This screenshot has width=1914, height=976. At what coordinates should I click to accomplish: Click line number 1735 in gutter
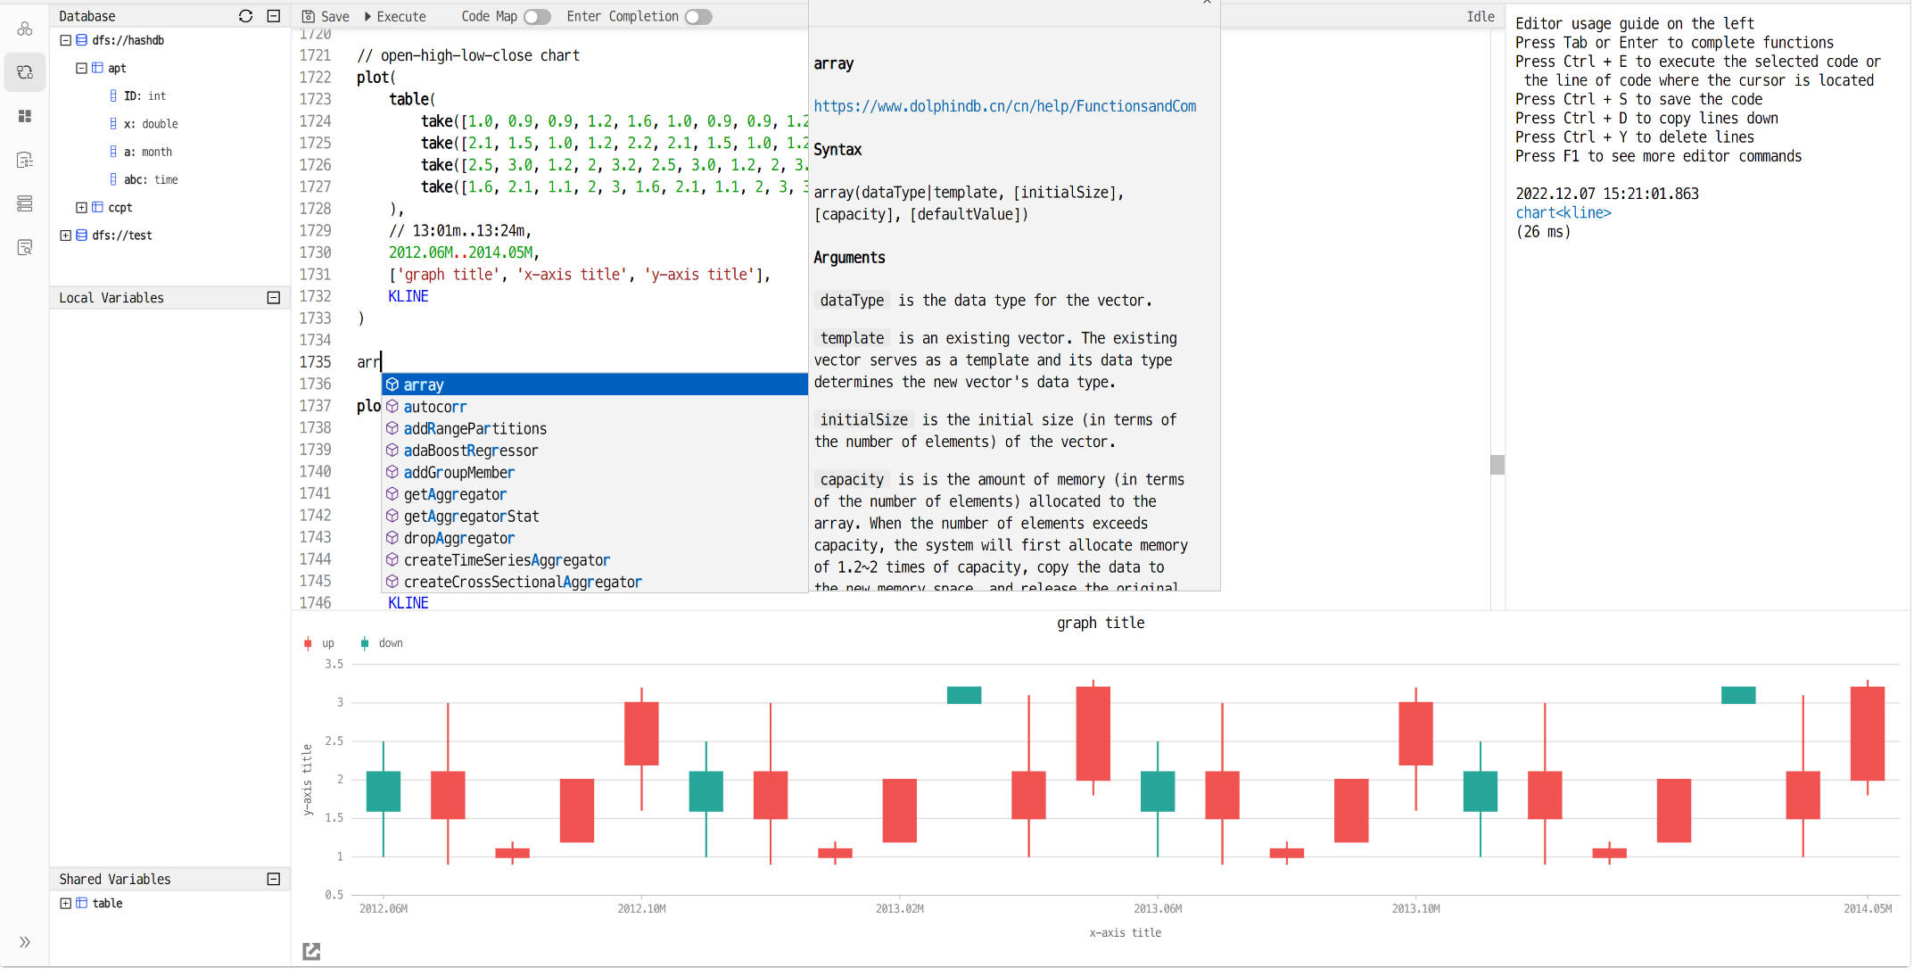pyautogui.click(x=315, y=362)
